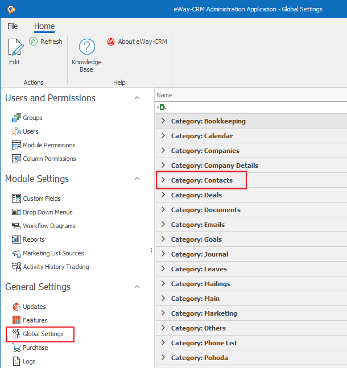This screenshot has width=347, height=368.
Task: Collapse the Module Settings section
Action: point(137,179)
